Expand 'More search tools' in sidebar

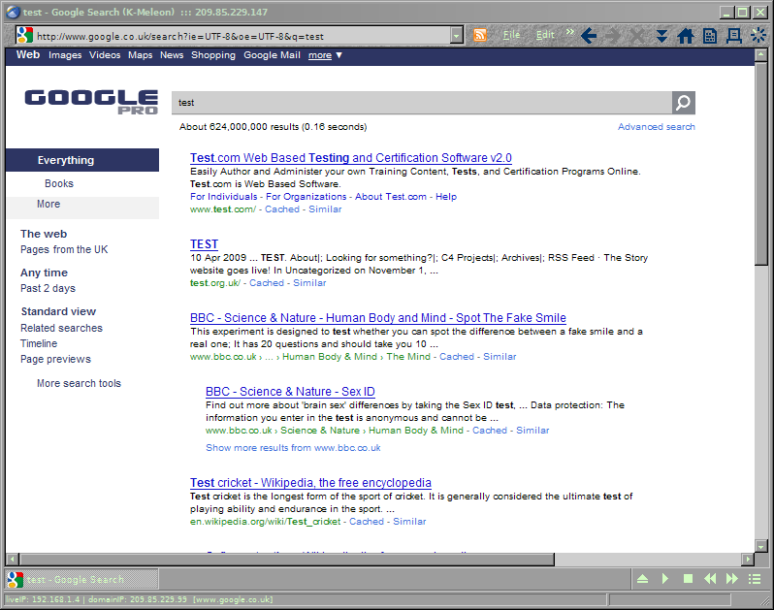(x=79, y=383)
